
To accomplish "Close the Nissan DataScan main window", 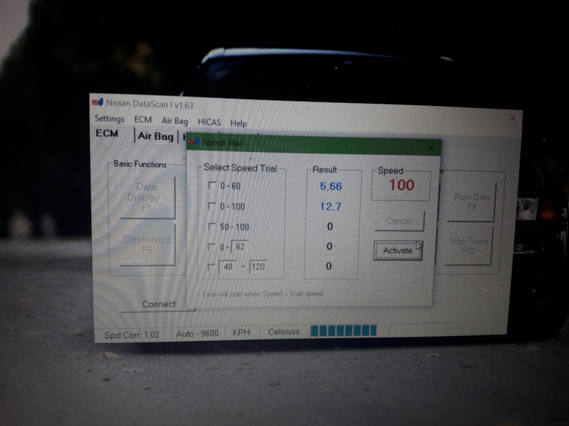I will pos(512,118).
